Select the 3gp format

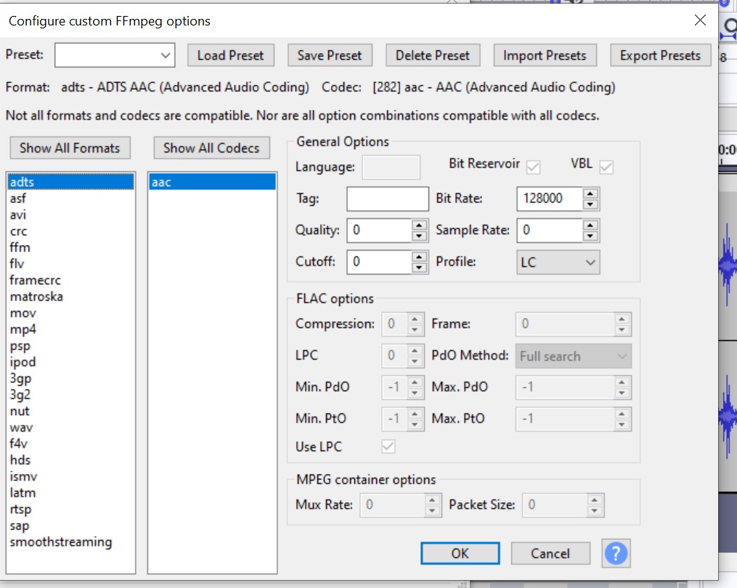pyautogui.click(x=70, y=379)
